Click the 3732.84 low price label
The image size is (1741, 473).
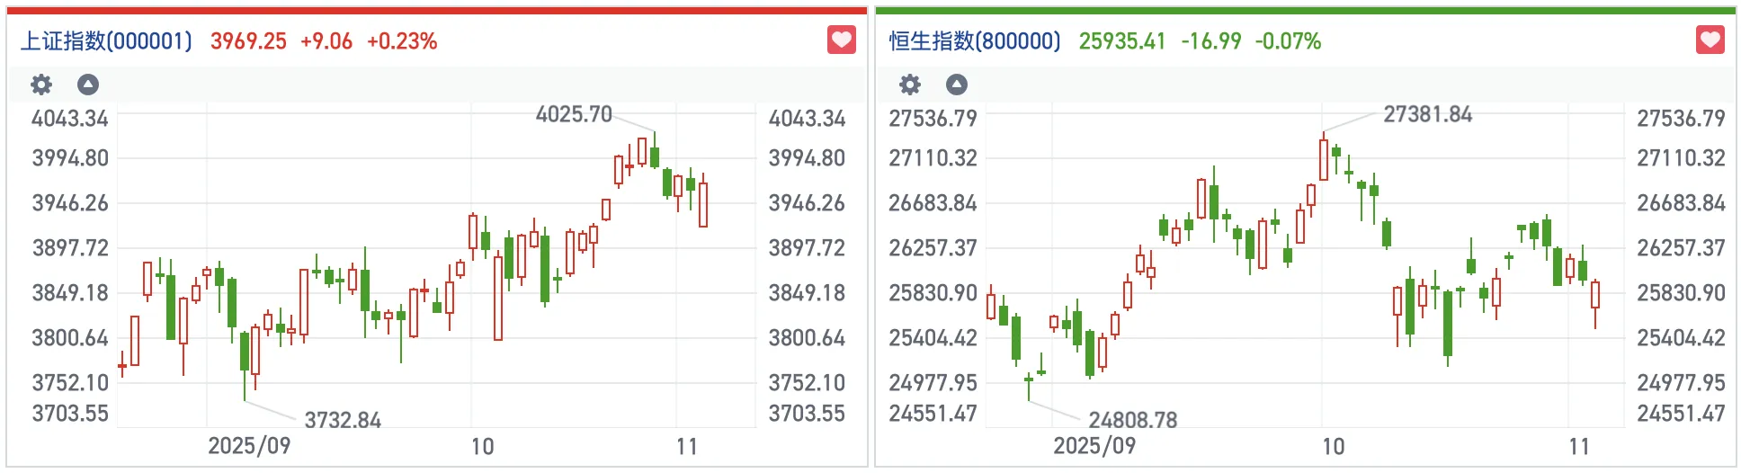click(x=343, y=420)
